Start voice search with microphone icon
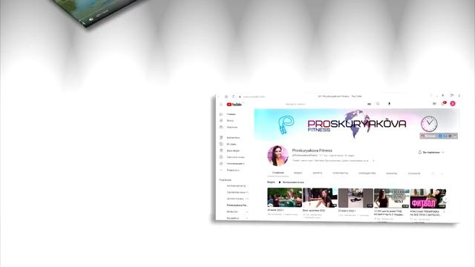Image resolution: width=475 pixels, height=267 pixels. (x=389, y=104)
